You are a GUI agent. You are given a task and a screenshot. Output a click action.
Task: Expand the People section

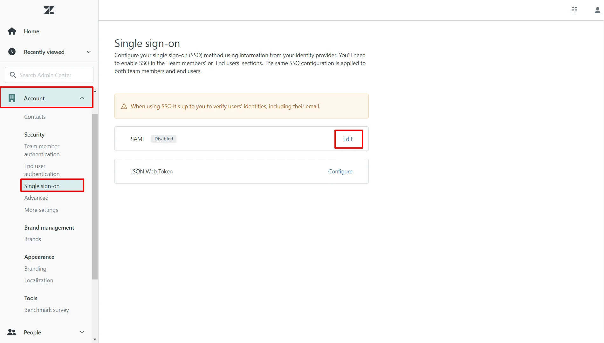coord(82,332)
